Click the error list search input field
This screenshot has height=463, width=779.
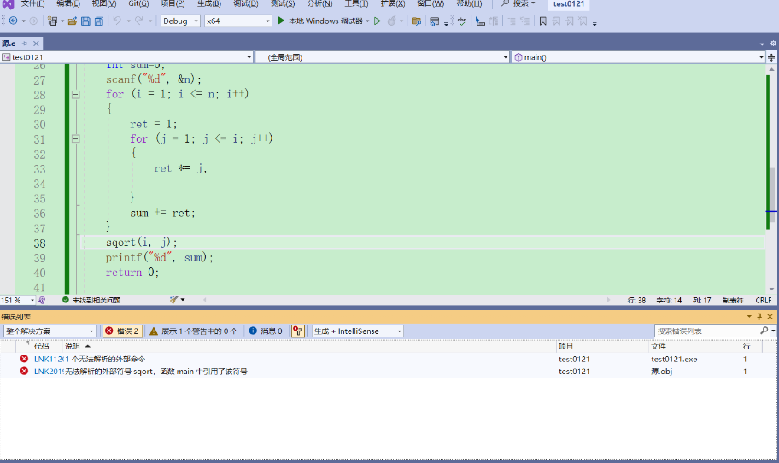(x=707, y=331)
